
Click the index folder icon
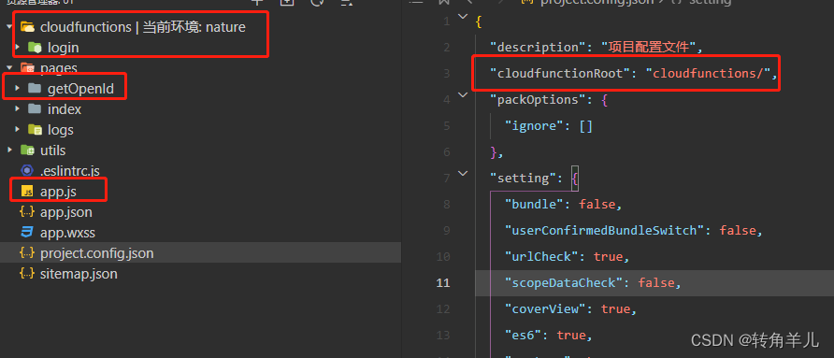pos(35,109)
